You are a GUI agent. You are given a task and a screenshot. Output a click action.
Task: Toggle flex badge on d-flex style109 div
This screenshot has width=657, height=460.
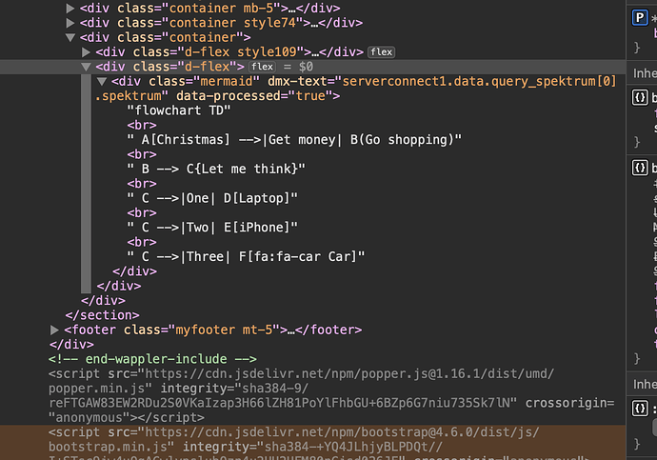[381, 52]
